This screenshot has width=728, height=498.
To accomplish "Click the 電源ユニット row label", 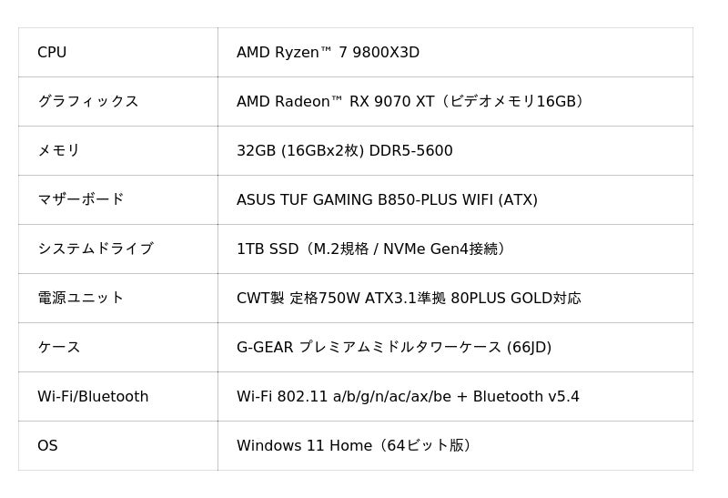I will tap(81, 298).
